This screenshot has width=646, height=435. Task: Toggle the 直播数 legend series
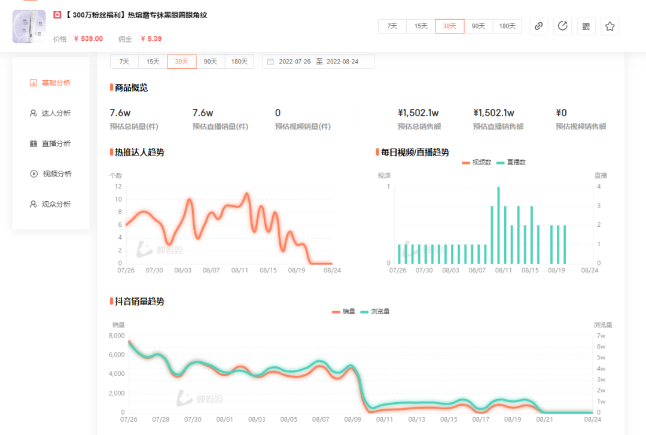point(511,162)
